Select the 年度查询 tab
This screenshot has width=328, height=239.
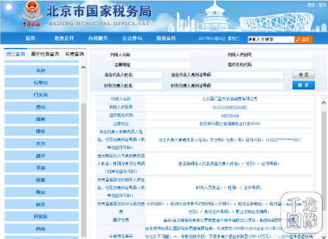click(x=75, y=54)
